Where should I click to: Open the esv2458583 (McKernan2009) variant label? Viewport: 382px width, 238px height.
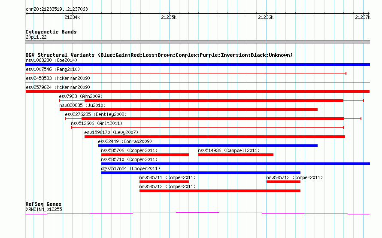pyautogui.click(x=58, y=78)
